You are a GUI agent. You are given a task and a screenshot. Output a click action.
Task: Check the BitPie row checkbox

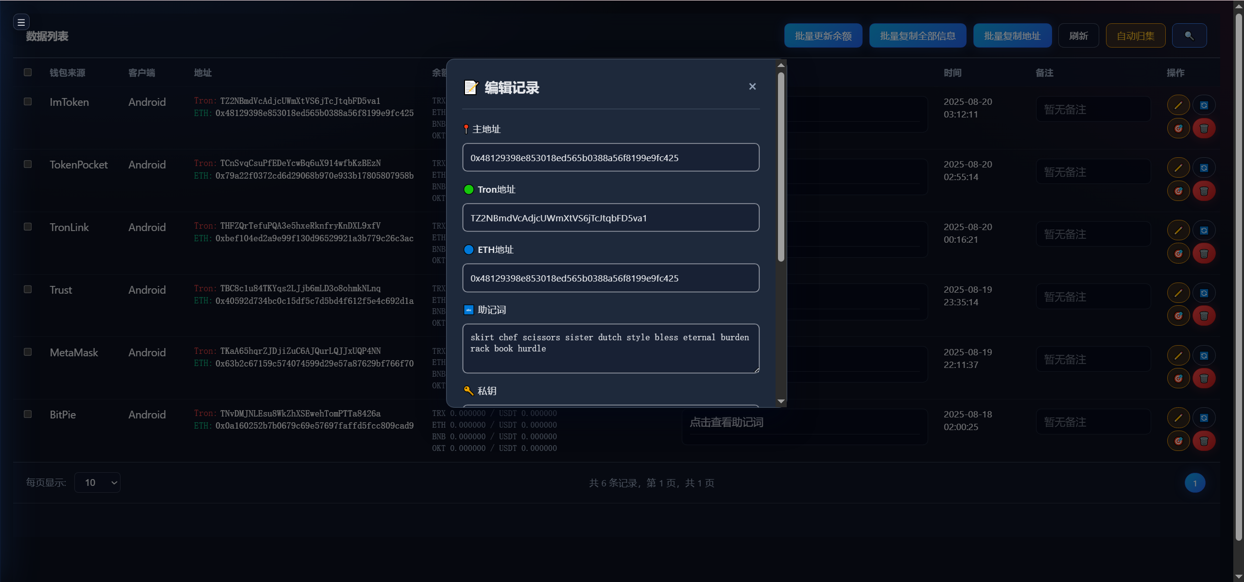pos(28,414)
